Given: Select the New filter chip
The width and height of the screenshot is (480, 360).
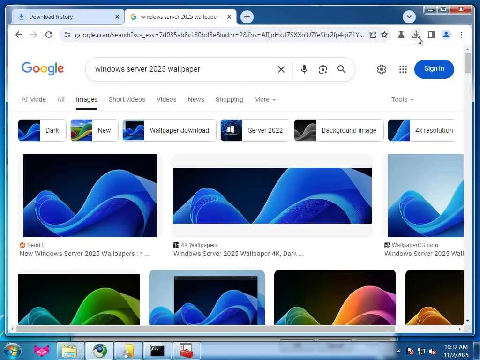Looking at the screenshot, I should click(94, 130).
